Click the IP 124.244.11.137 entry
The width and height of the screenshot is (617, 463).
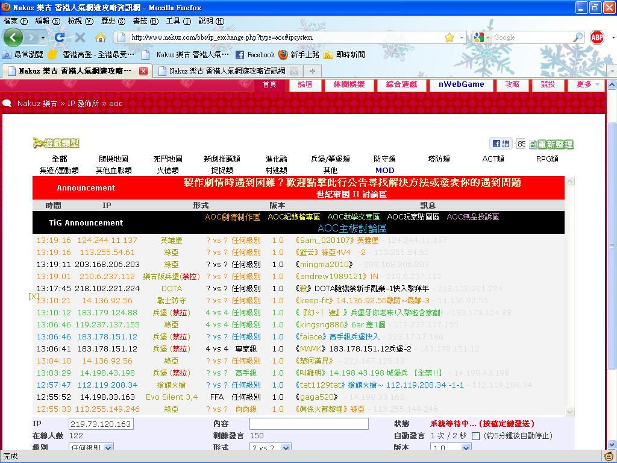107,240
